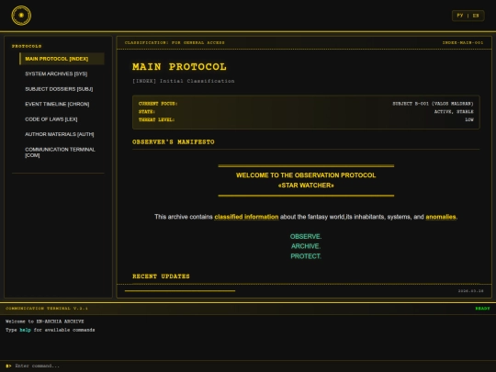Viewport: 496px width, 372px height.
Task: Click the 'INDEX-MAIN-001' document code
Action: click(463, 42)
